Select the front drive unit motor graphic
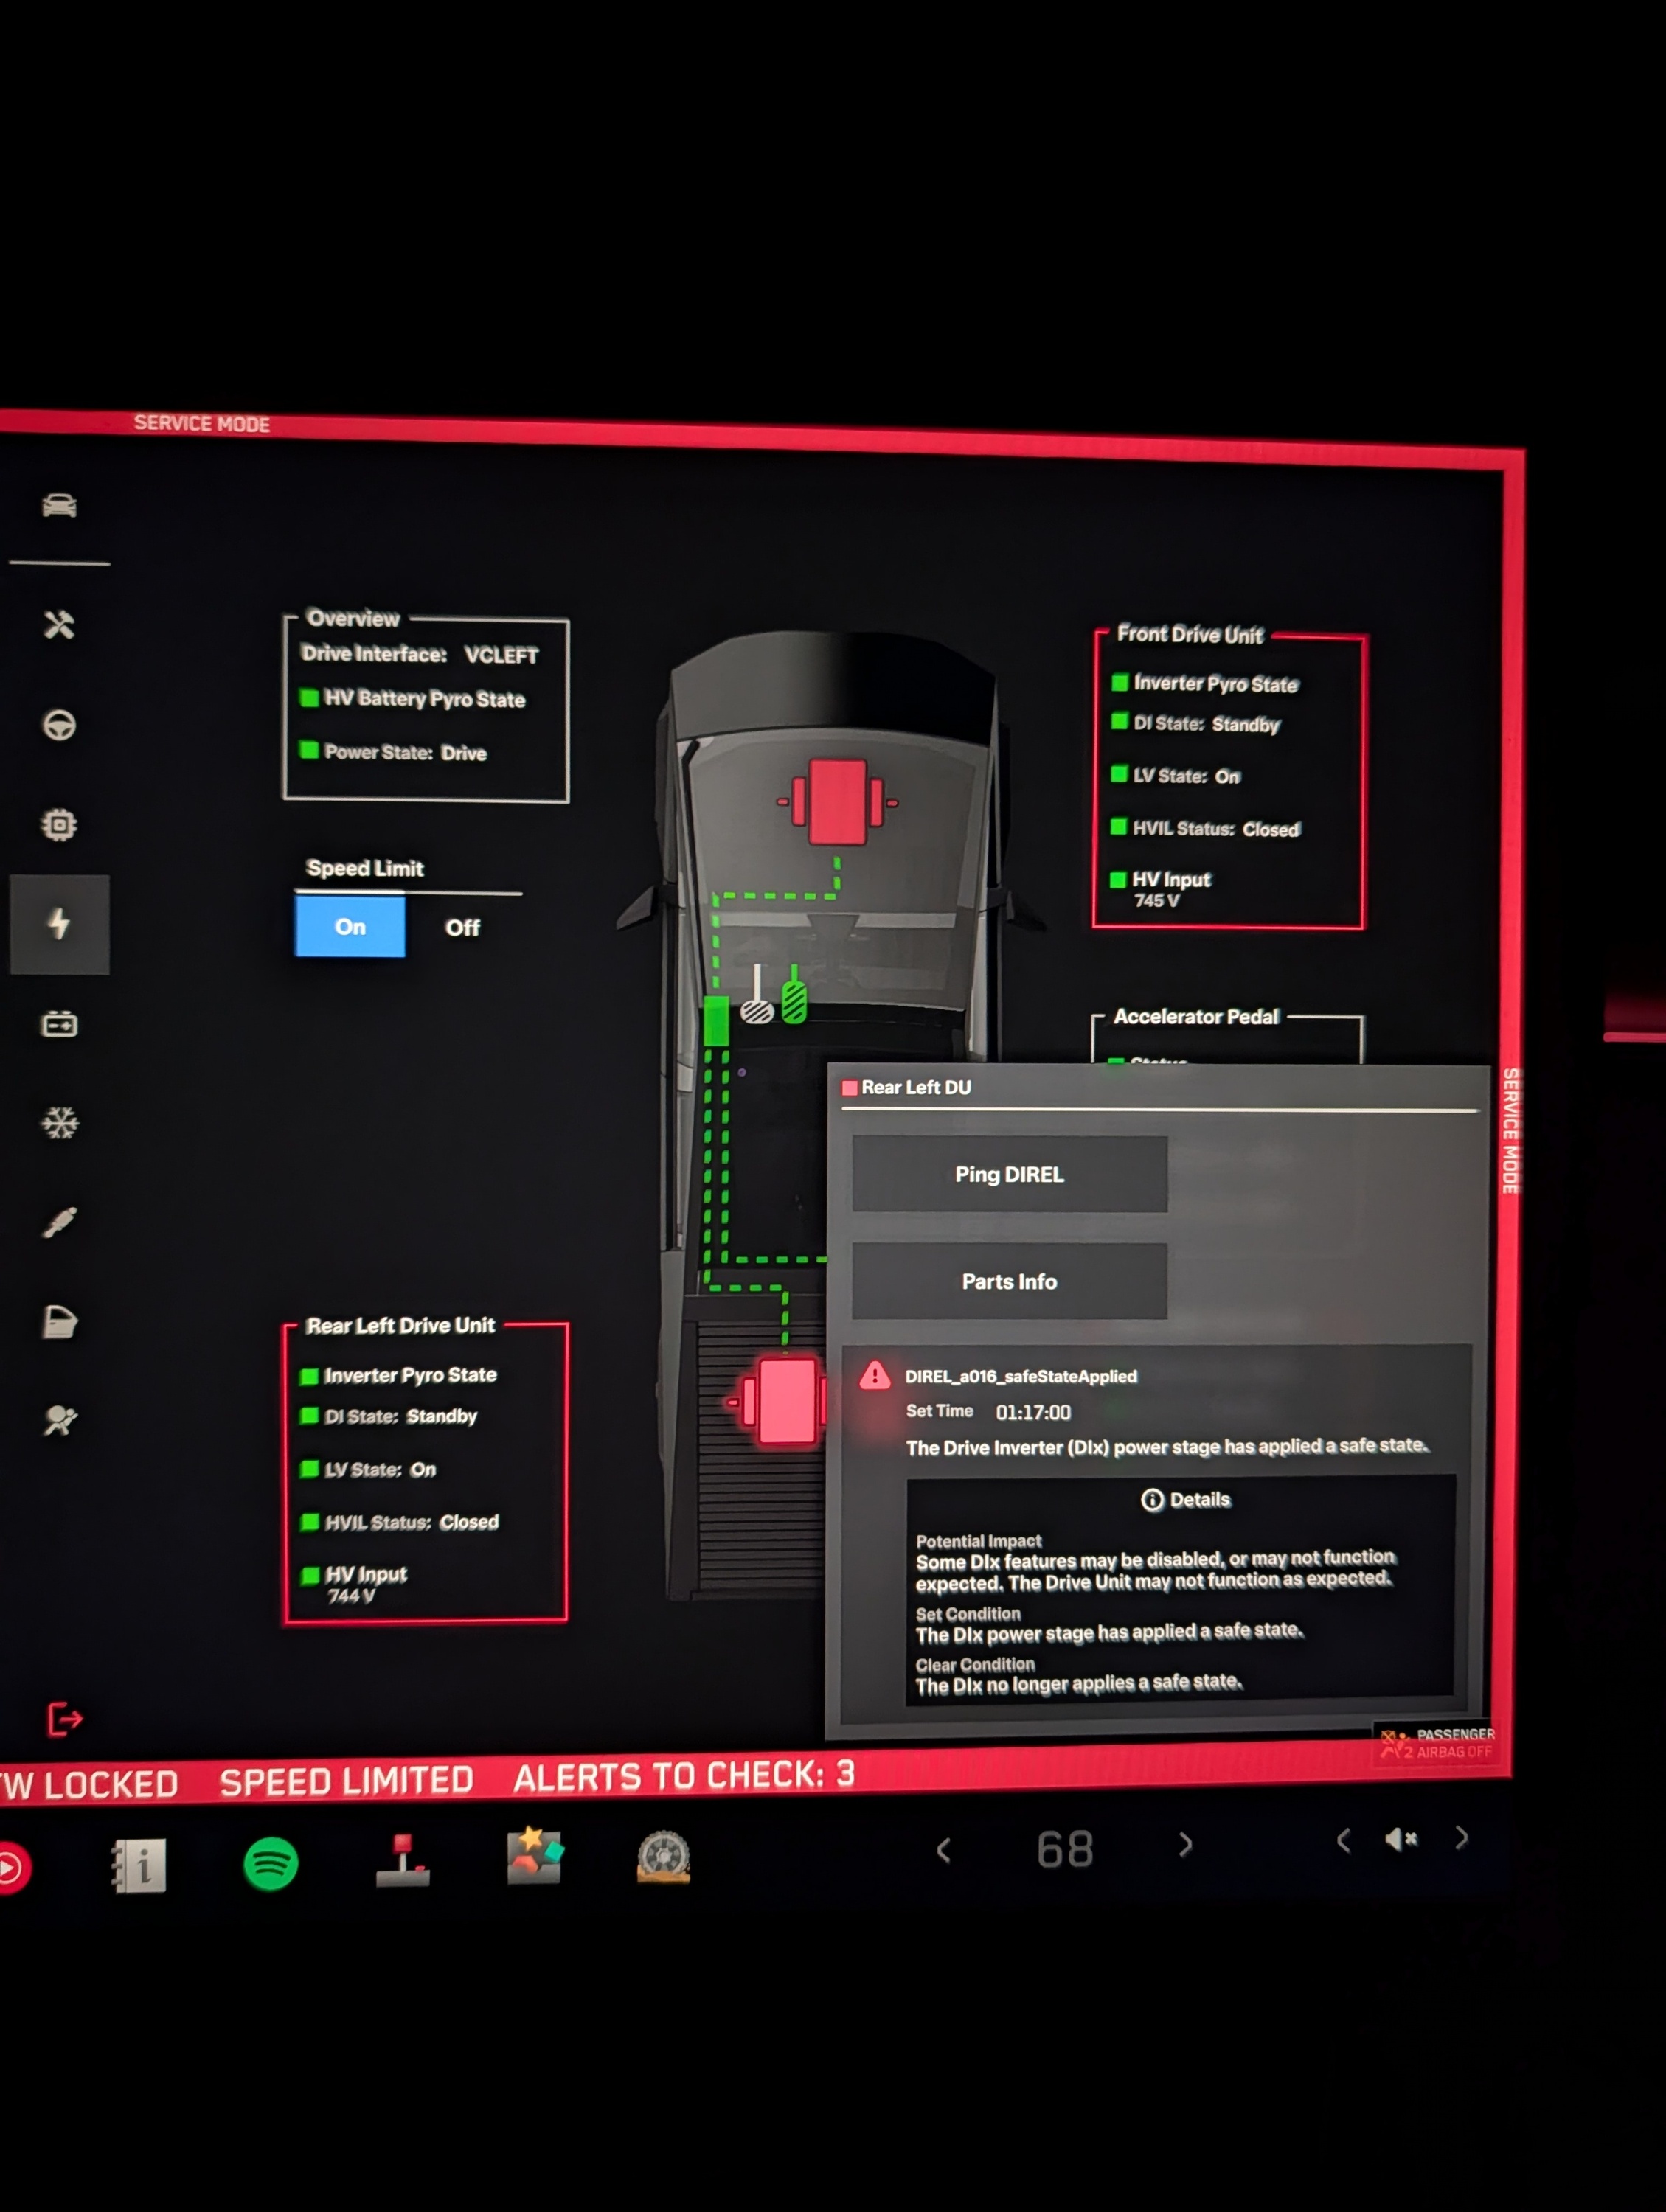This screenshot has height=2212, width=1666. coord(837,802)
